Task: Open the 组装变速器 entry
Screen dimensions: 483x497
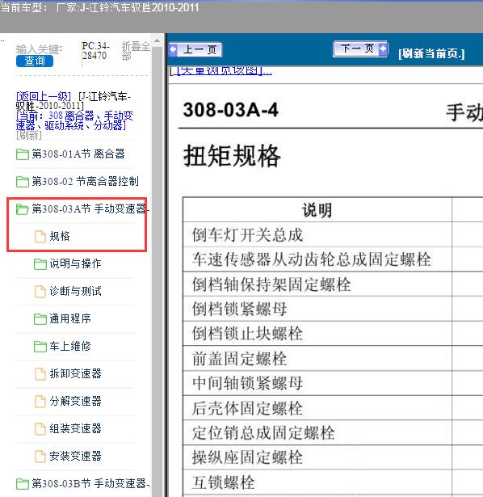Action: [75, 429]
